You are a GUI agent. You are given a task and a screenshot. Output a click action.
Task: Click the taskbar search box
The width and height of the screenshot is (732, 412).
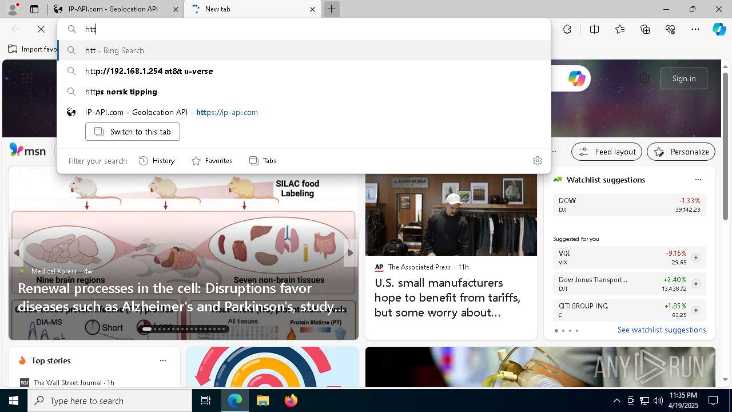click(x=110, y=401)
